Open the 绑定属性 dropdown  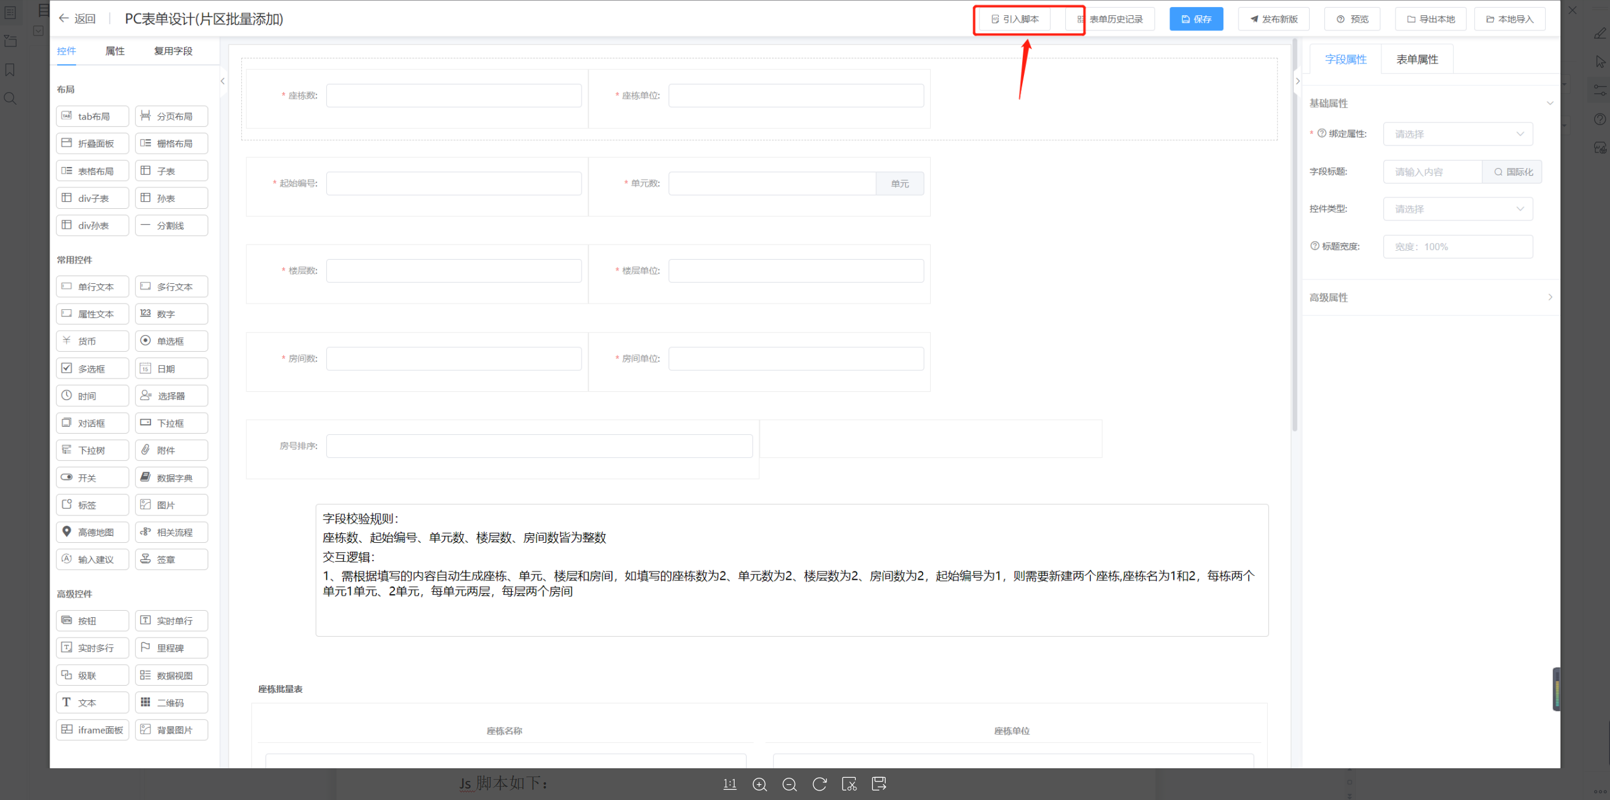[x=1458, y=134]
